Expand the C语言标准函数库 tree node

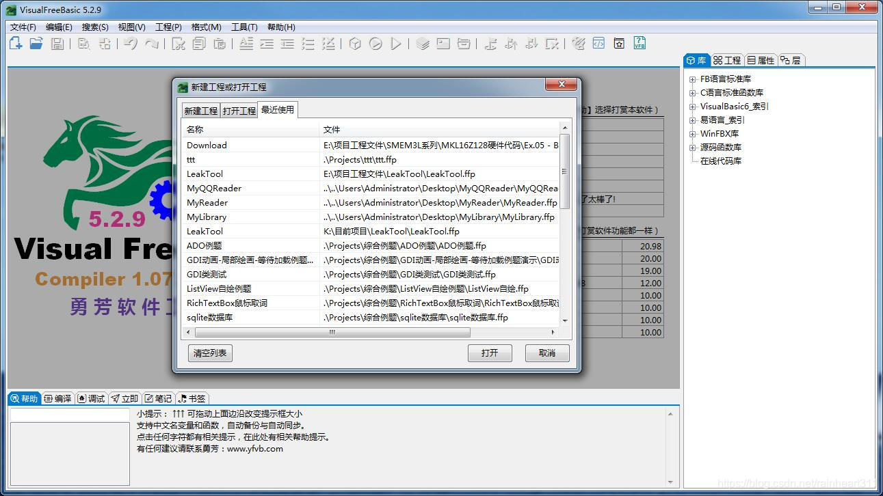[693, 92]
